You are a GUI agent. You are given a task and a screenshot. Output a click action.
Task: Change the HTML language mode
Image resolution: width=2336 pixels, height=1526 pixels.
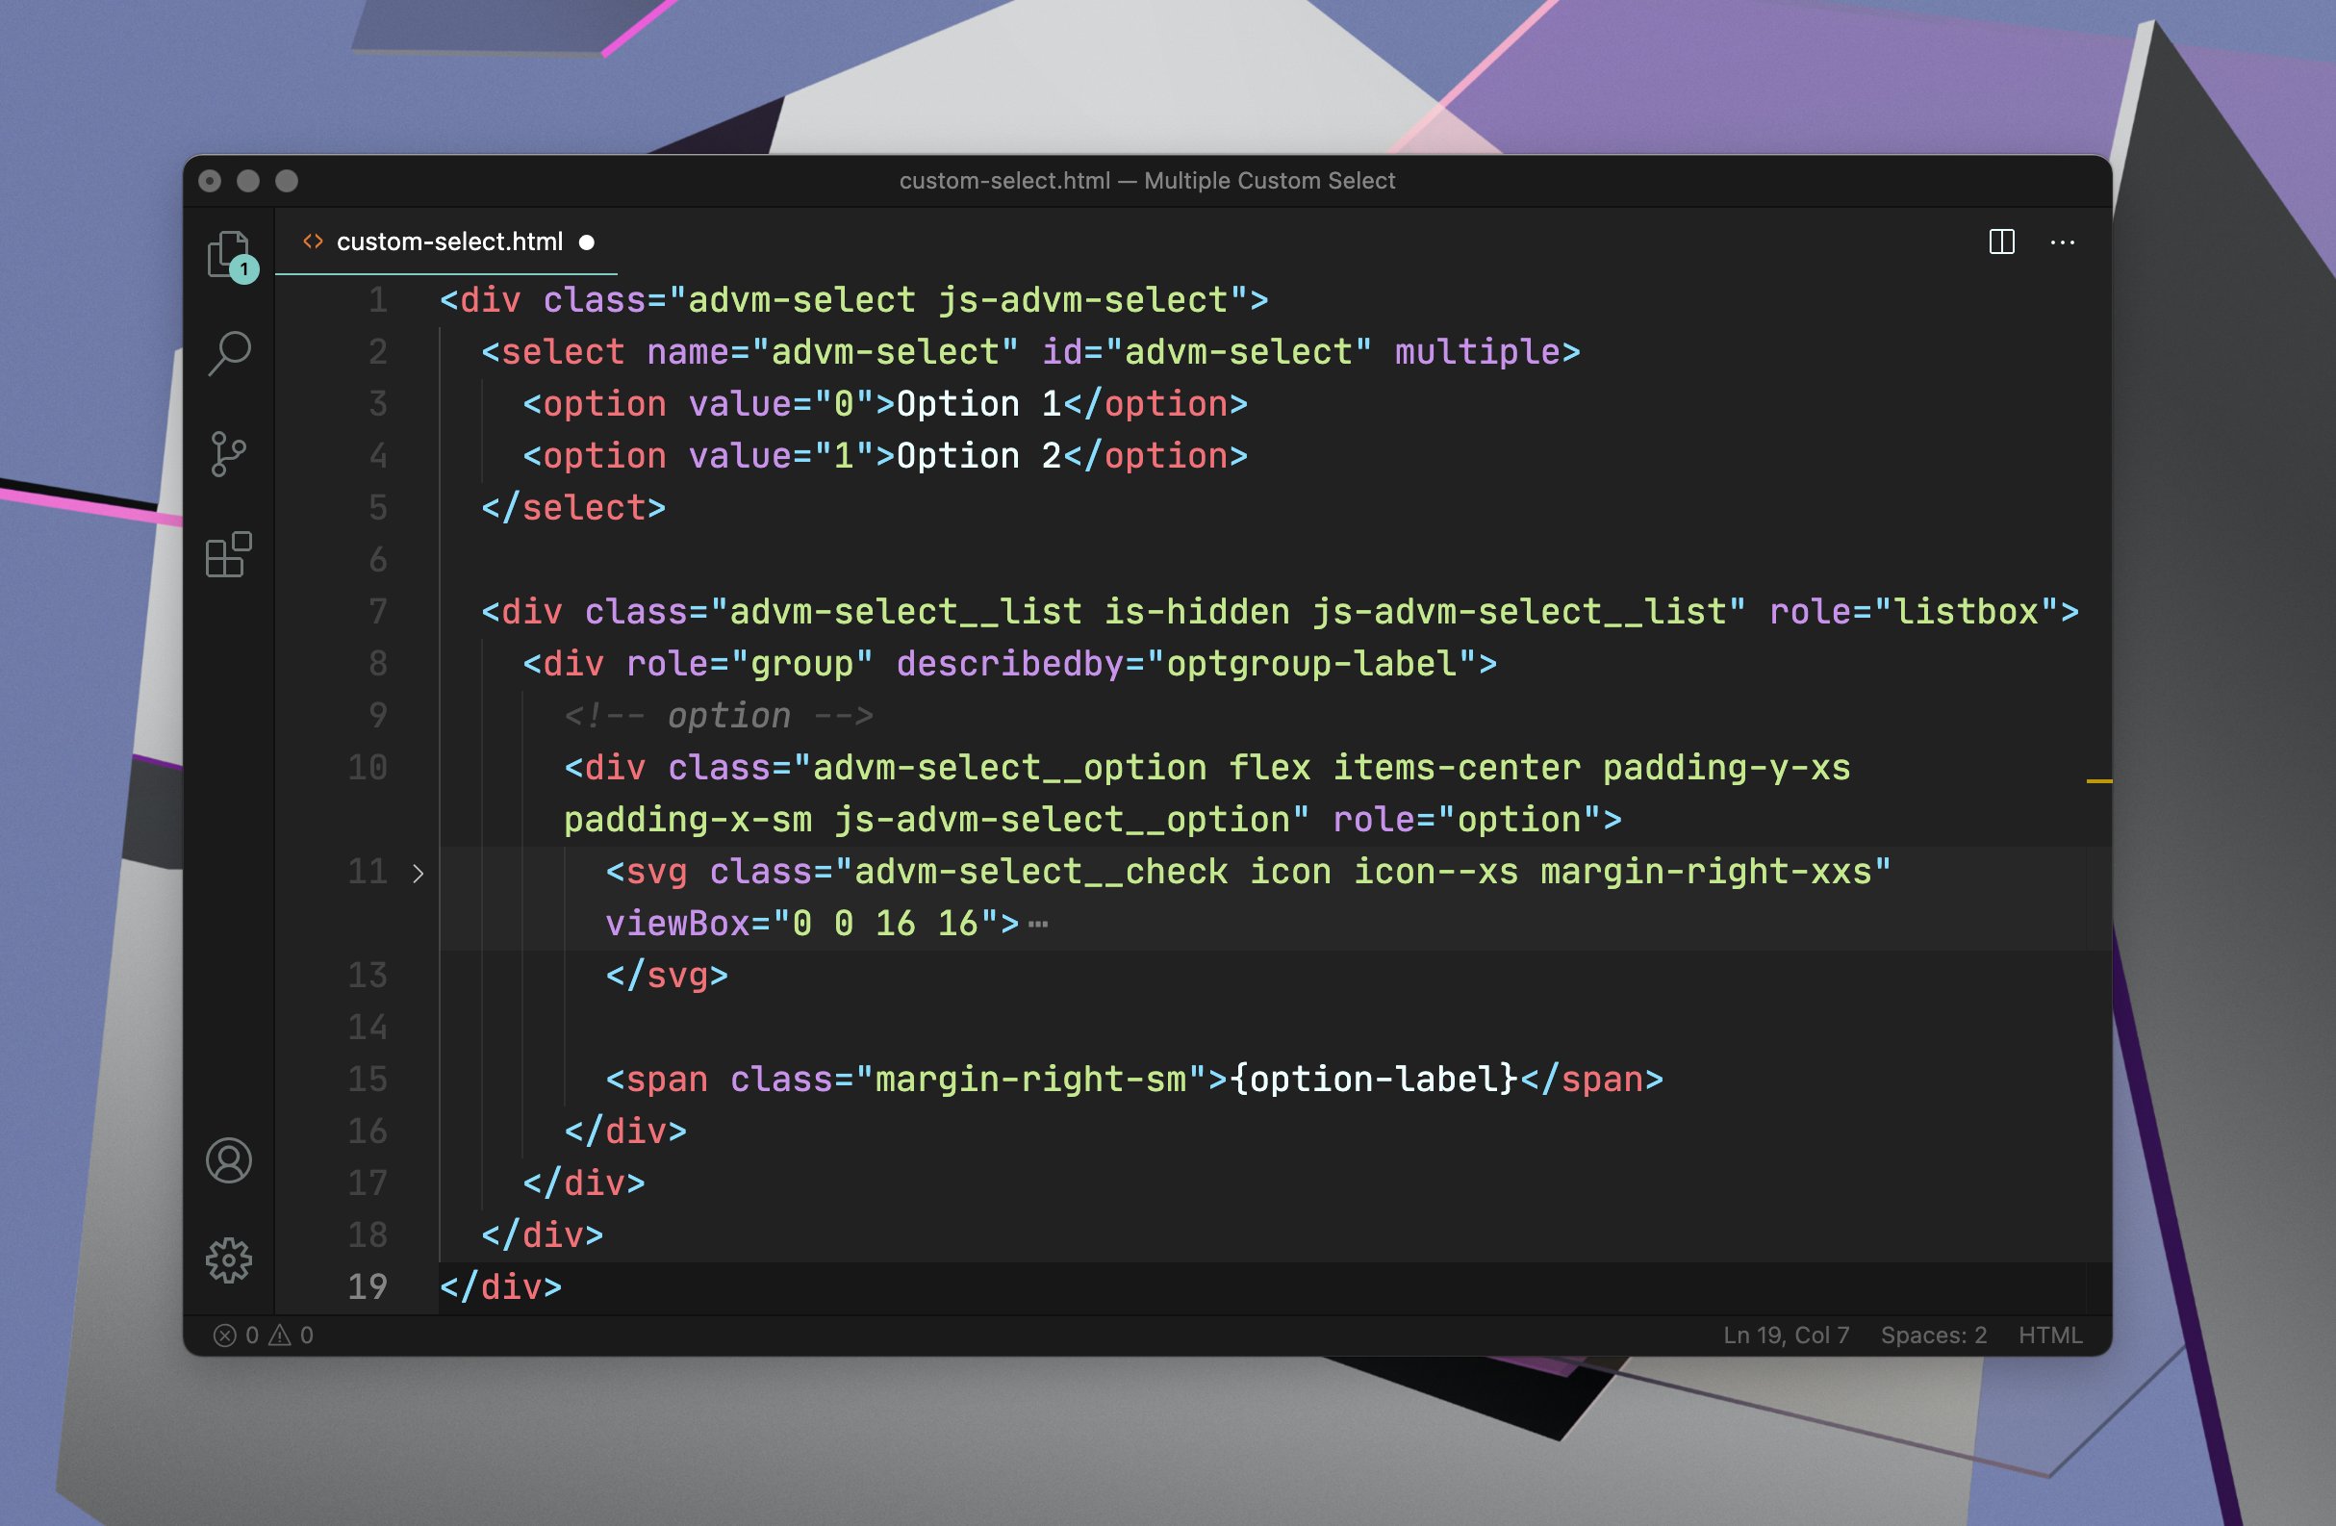coord(2049,1335)
